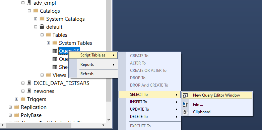Click the New Query Editor Window icon
The height and width of the screenshot is (130, 262).
tap(186, 95)
